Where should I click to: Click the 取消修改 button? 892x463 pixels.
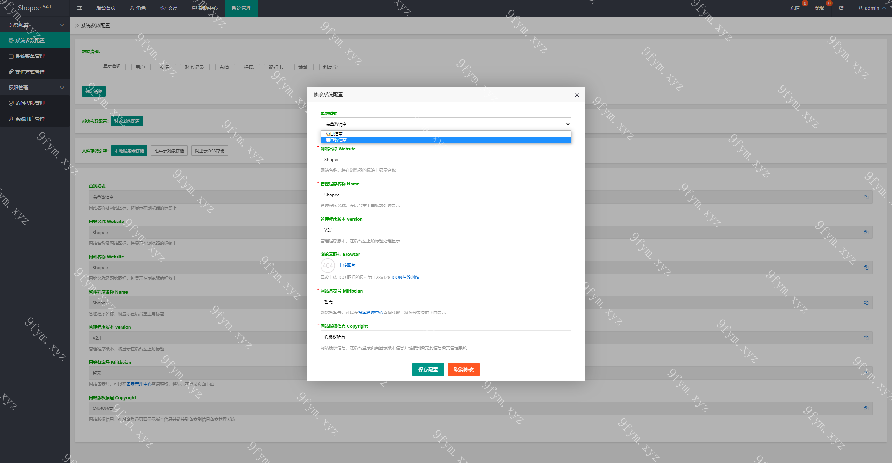tap(464, 370)
